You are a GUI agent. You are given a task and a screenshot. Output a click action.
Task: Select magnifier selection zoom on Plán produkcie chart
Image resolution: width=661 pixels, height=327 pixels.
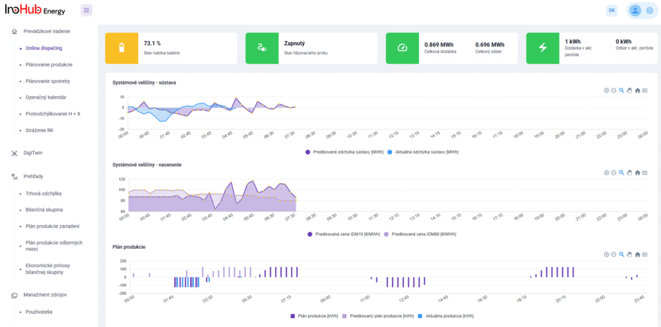pyautogui.click(x=622, y=255)
